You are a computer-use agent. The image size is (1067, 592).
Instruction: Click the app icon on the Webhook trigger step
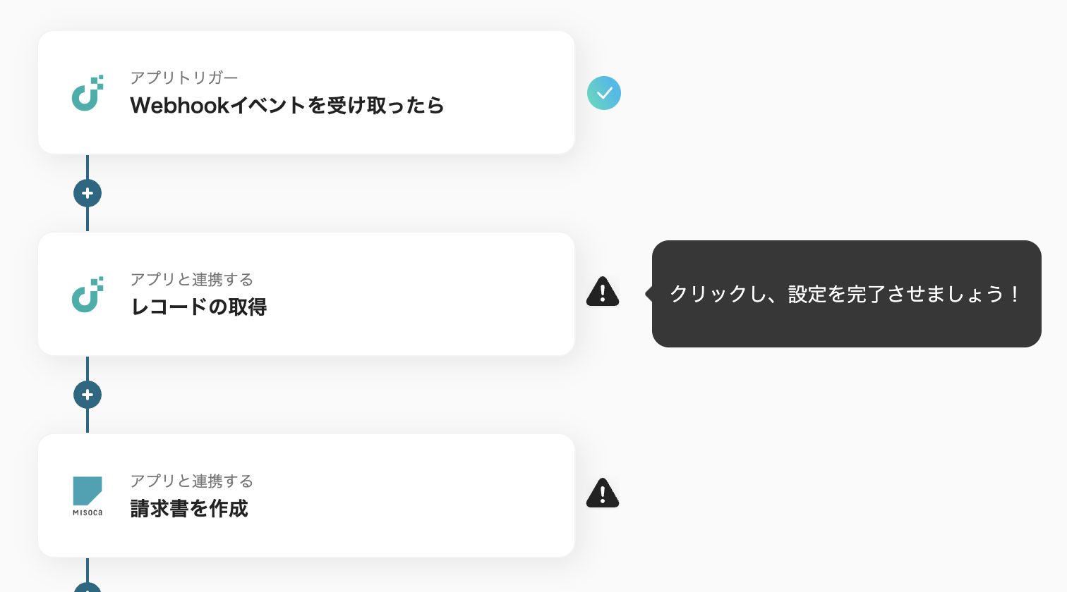(88, 93)
